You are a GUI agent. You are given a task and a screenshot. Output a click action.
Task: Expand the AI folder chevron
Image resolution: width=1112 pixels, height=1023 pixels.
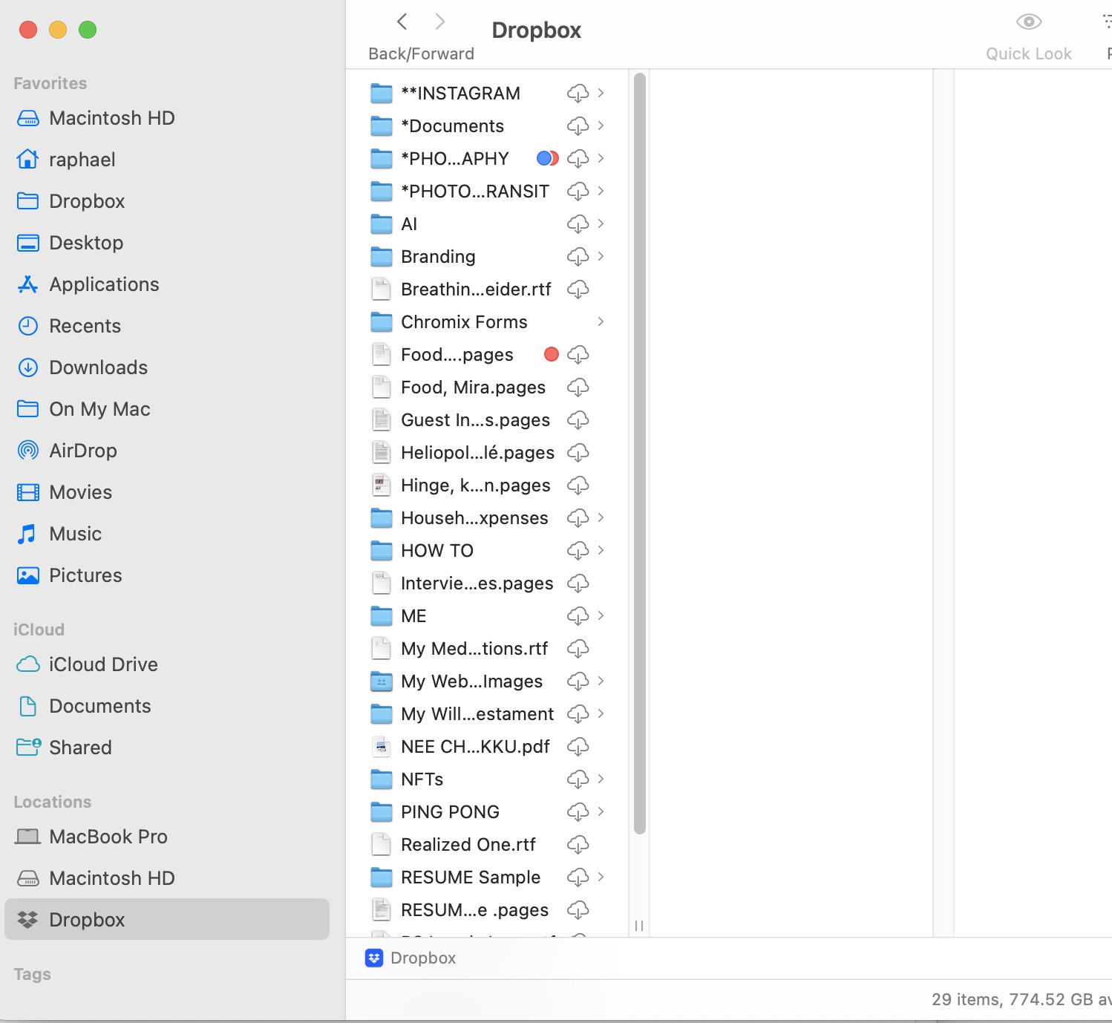click(x=601, y=223)
